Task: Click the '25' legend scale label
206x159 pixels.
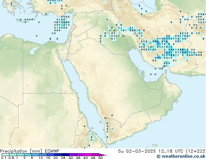Action: coord(63,158)
